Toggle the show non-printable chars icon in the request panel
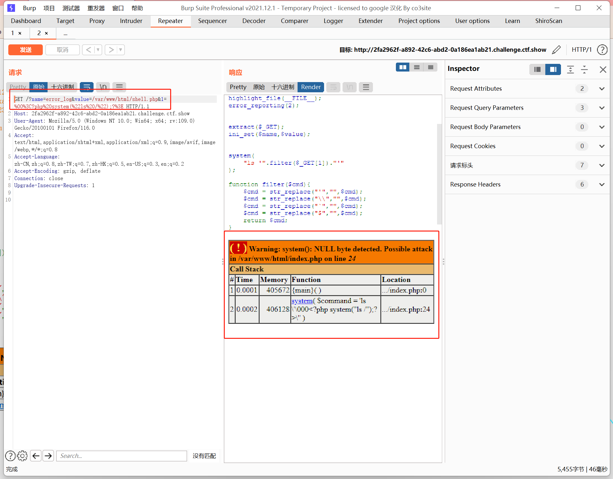 click(103, 87)
